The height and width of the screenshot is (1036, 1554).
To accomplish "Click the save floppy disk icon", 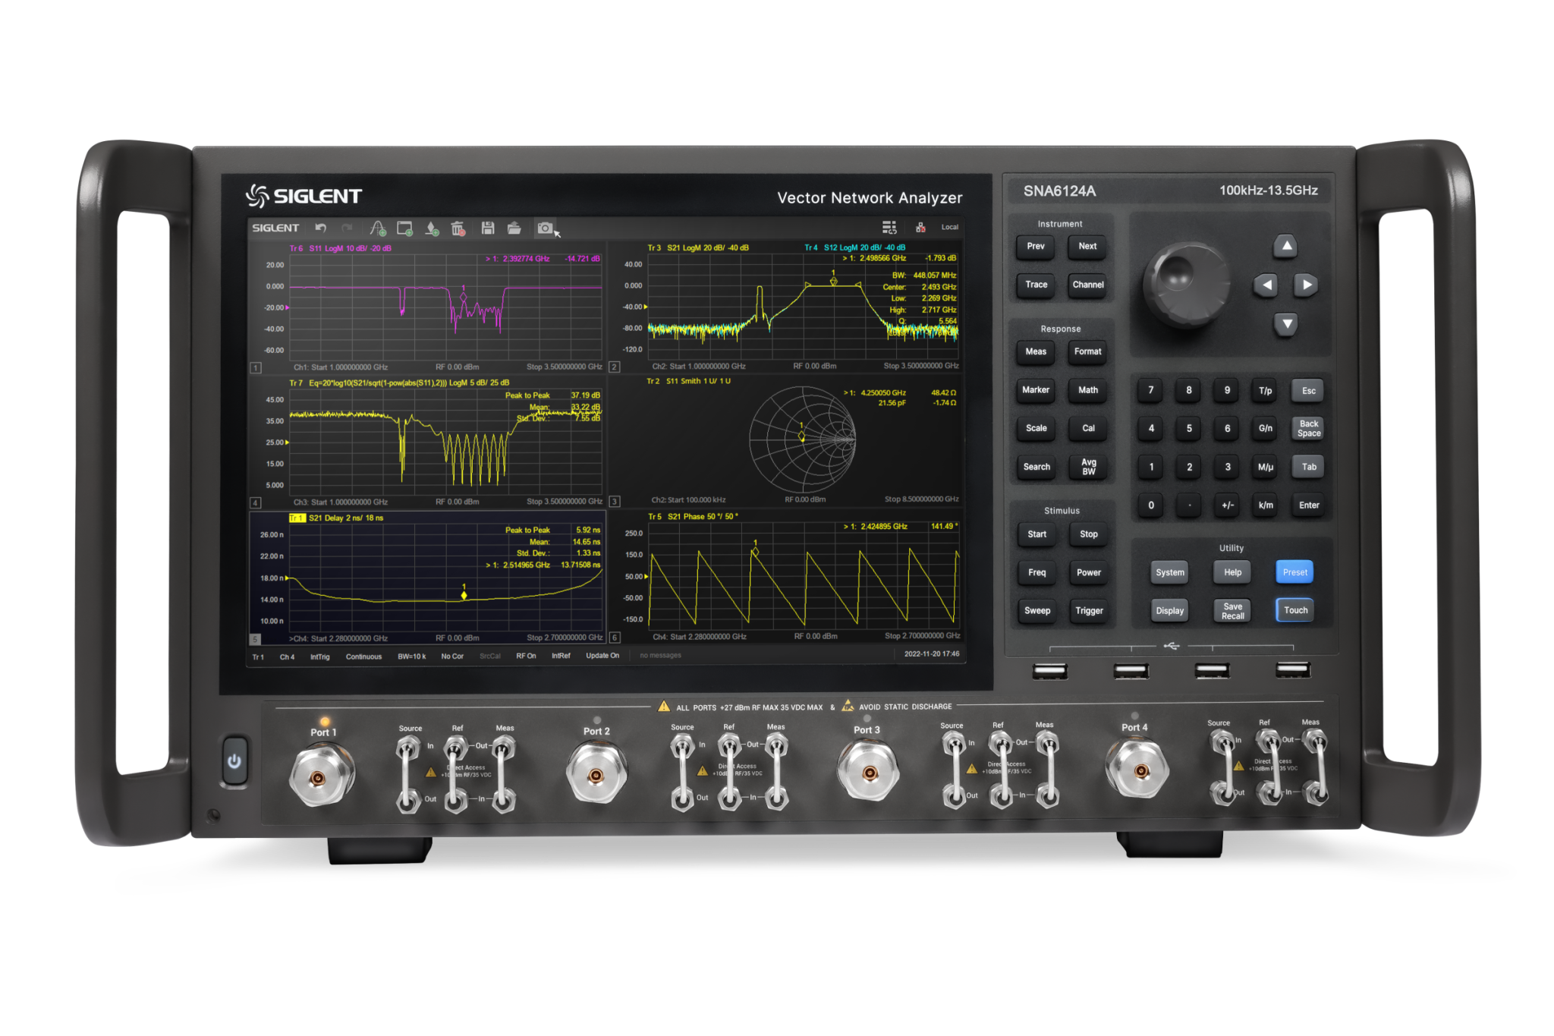I will 488,228.
